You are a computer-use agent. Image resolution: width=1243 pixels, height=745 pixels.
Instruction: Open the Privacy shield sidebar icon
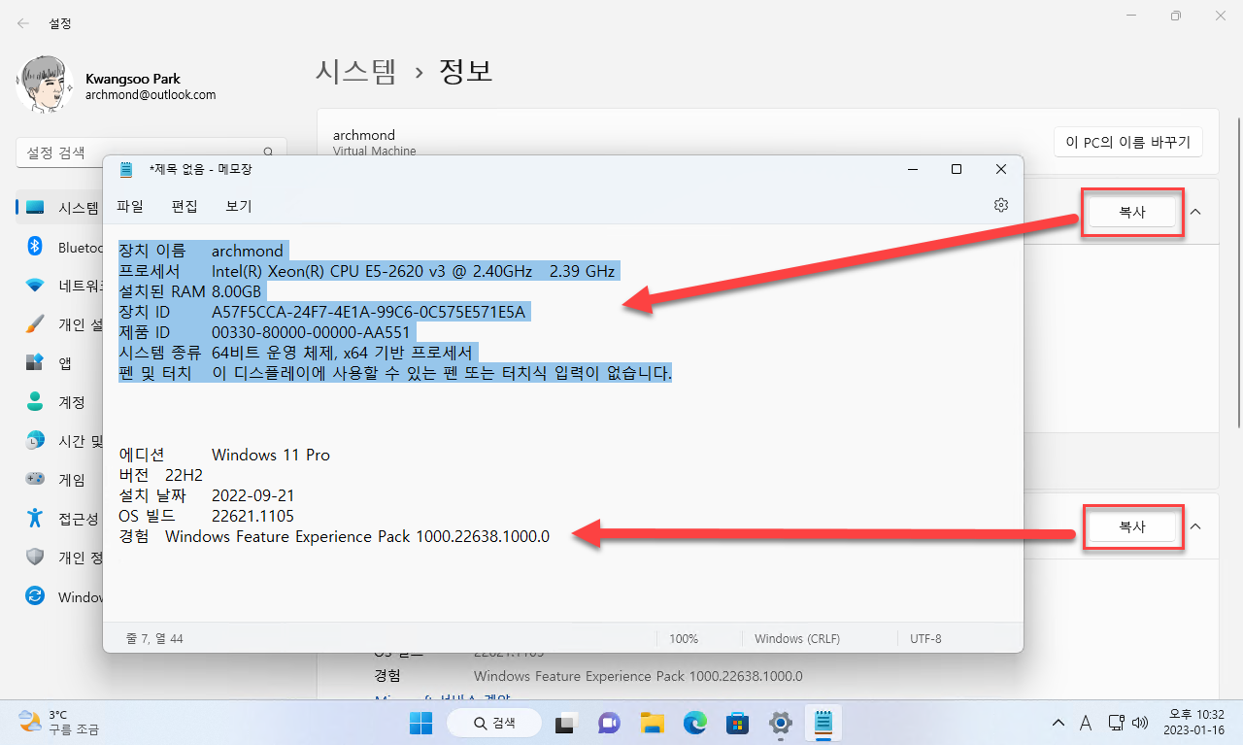click(x=35, y=557)
